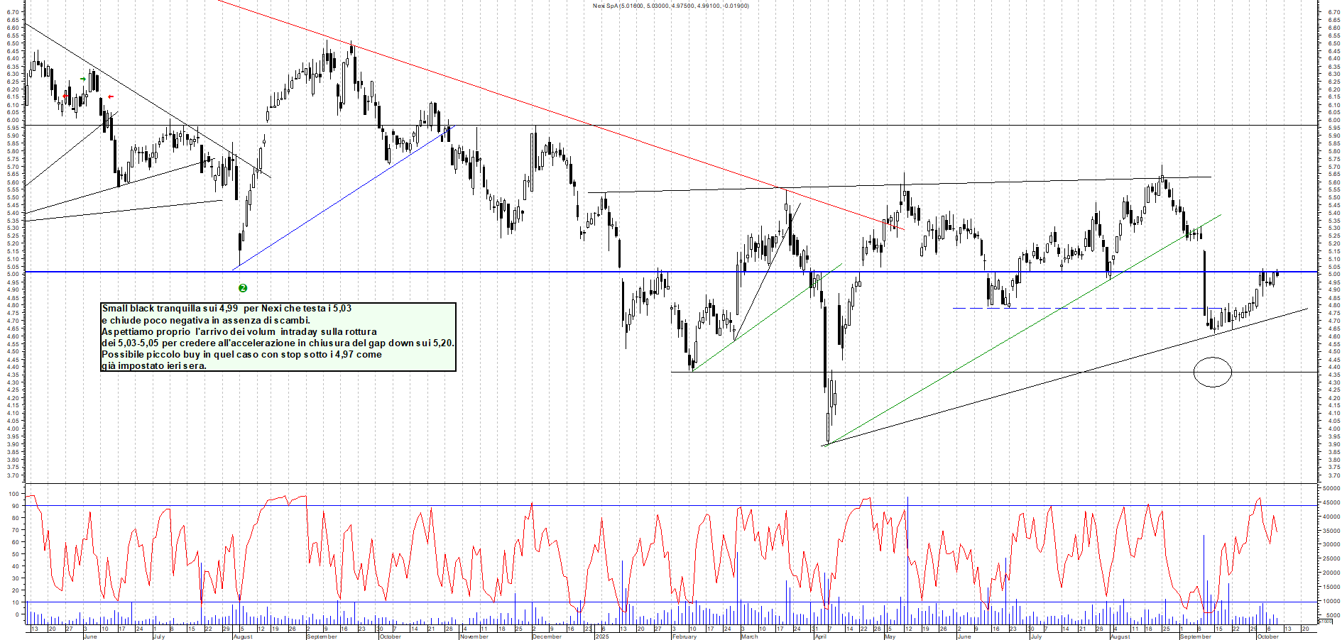Click the December label on the time axis
The image size is (1342, 640).
pyautogui.click(x=547, y=636)
